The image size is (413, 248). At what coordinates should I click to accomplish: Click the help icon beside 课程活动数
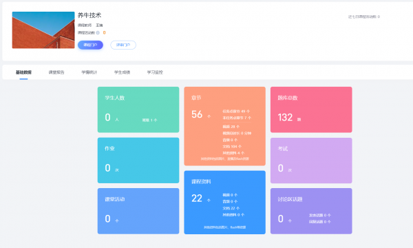point(98,32)
